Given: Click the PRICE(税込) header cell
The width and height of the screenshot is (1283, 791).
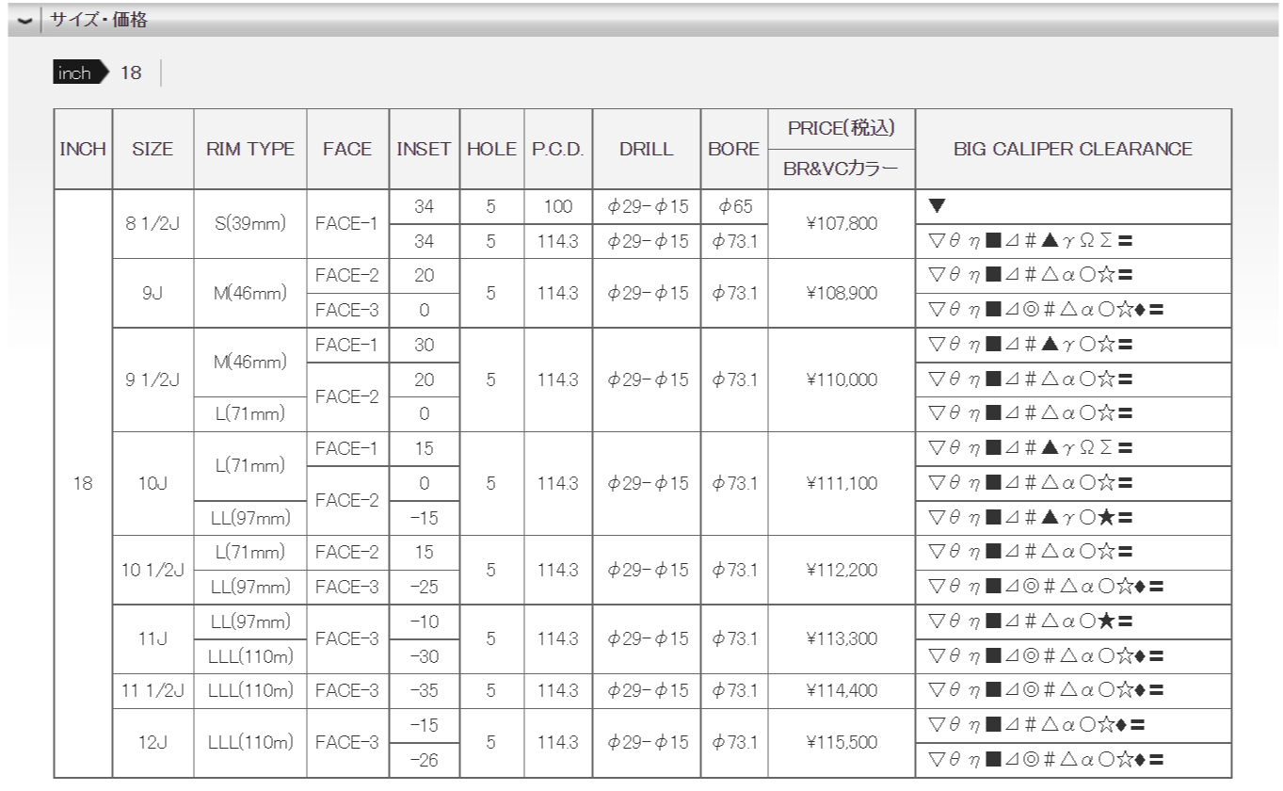Looking at the screenshot, I should 841,128.
